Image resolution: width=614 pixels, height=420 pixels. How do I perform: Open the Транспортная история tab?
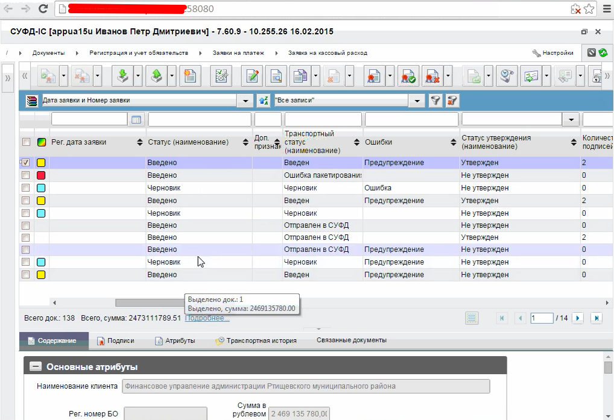click(256, 340)
